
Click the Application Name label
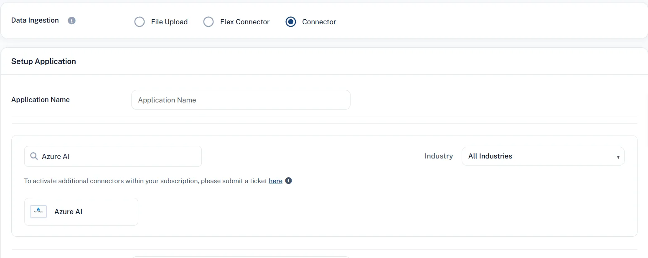(x=41, y=100)
